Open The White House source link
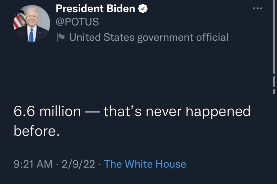This screenshot has height=184, width=277. [145, 164]
